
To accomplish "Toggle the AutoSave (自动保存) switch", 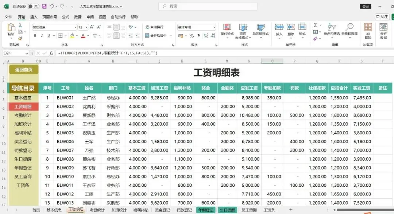I will point(33,6).
